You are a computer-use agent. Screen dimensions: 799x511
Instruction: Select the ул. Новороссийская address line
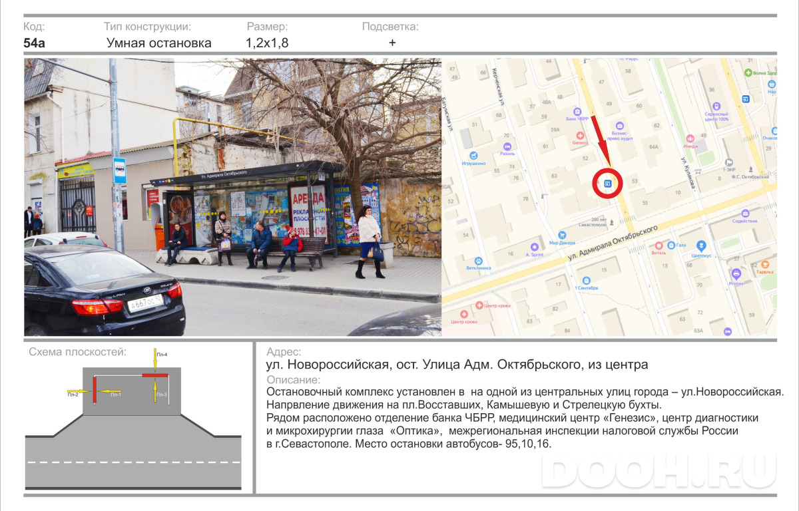click(x=457, y=365)
